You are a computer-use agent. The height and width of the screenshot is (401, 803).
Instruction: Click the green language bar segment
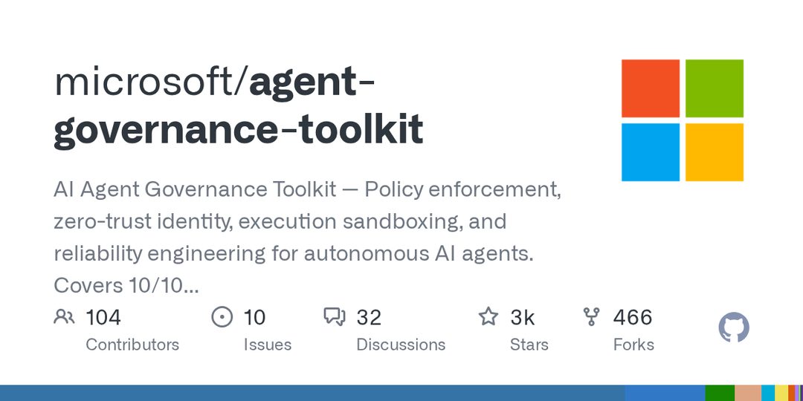[x=720, y=393]
